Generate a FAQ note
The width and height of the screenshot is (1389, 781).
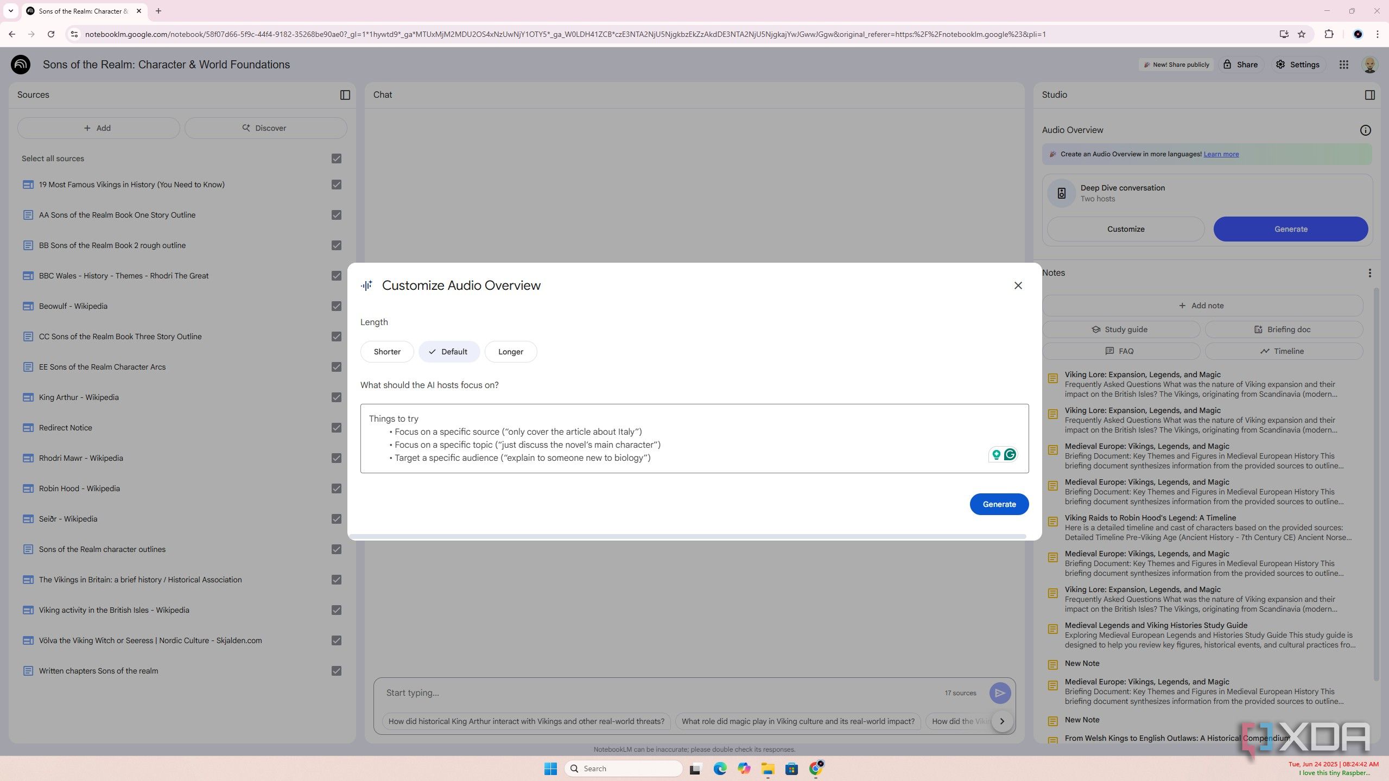click(x=1120, y=351)
